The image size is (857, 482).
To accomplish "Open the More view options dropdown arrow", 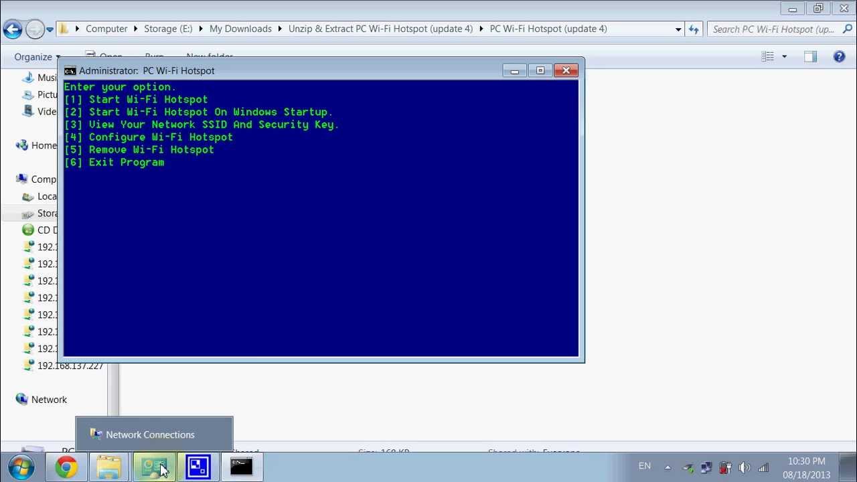I will (x=784, y=57).
